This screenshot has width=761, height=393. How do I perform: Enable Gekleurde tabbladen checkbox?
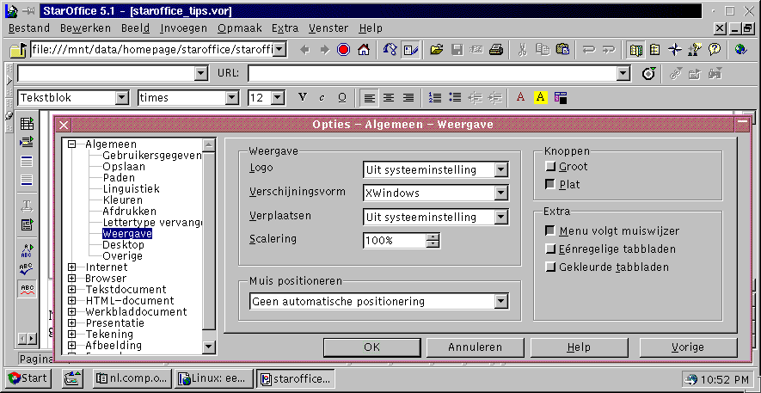[x=549, y=267]
